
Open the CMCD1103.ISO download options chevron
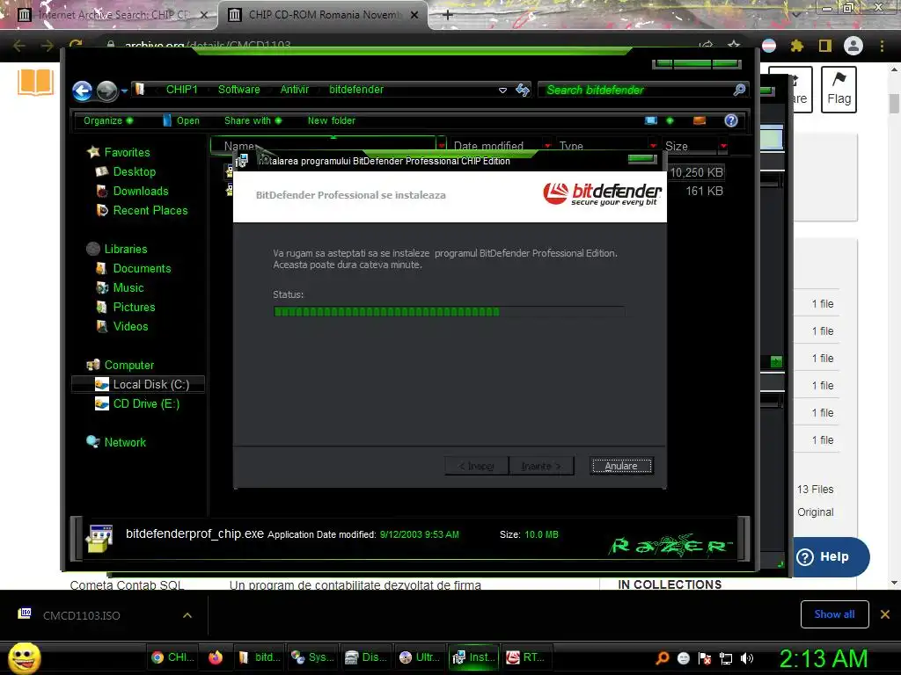(187, 615)
